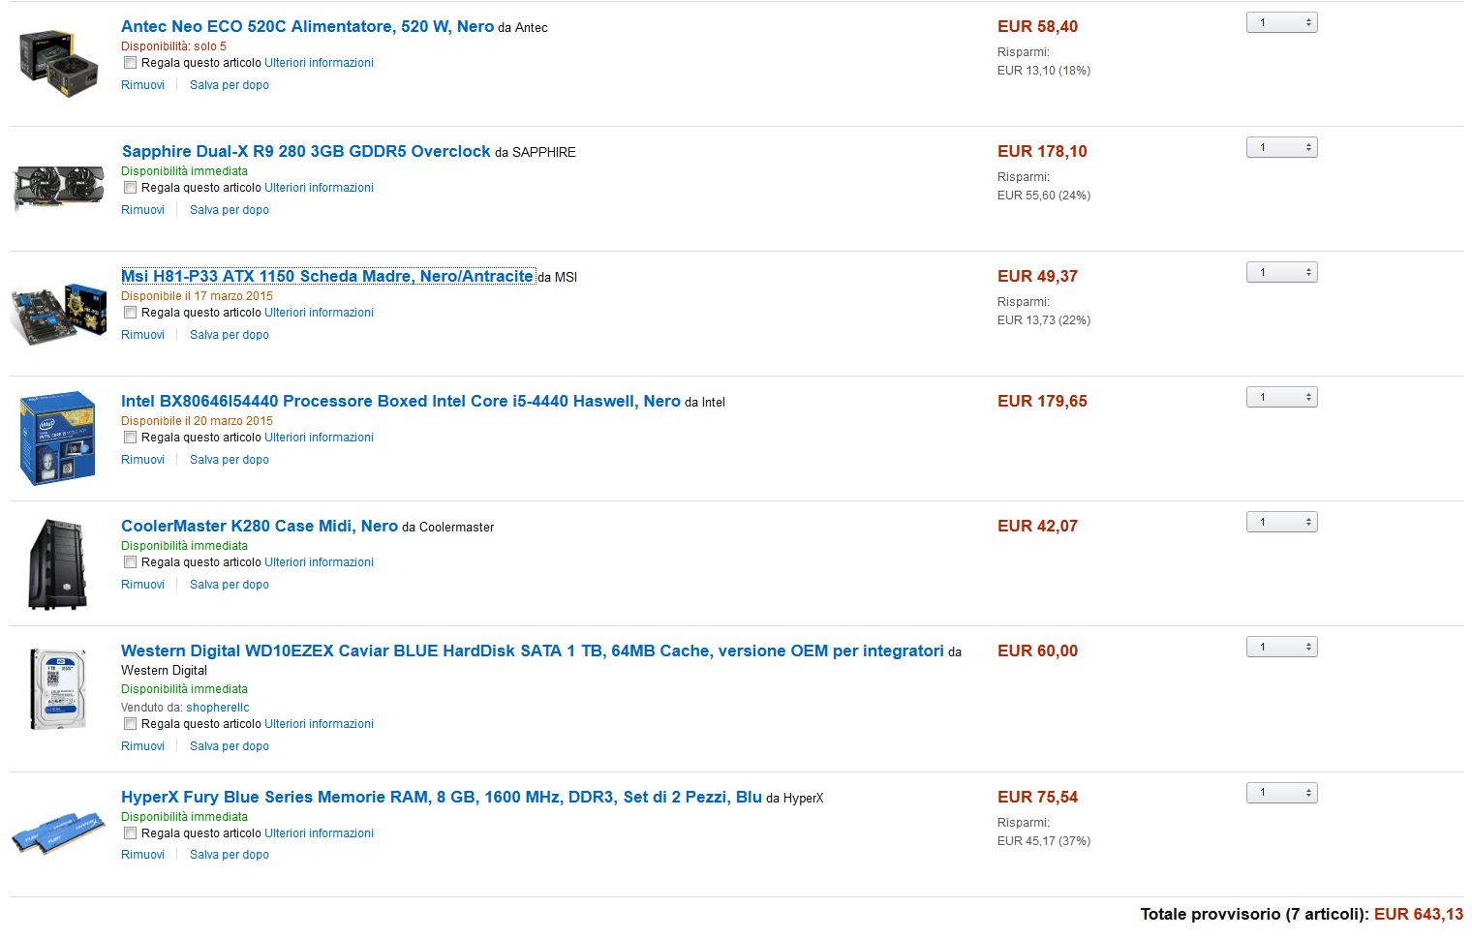1472x938 pixels.
Task: Open the Intel Core i5-4440 product title link
Action: coord(400,401)
